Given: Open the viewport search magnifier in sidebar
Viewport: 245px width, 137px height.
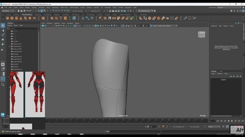Looking at the screenshot, I should tap(3, 84).
